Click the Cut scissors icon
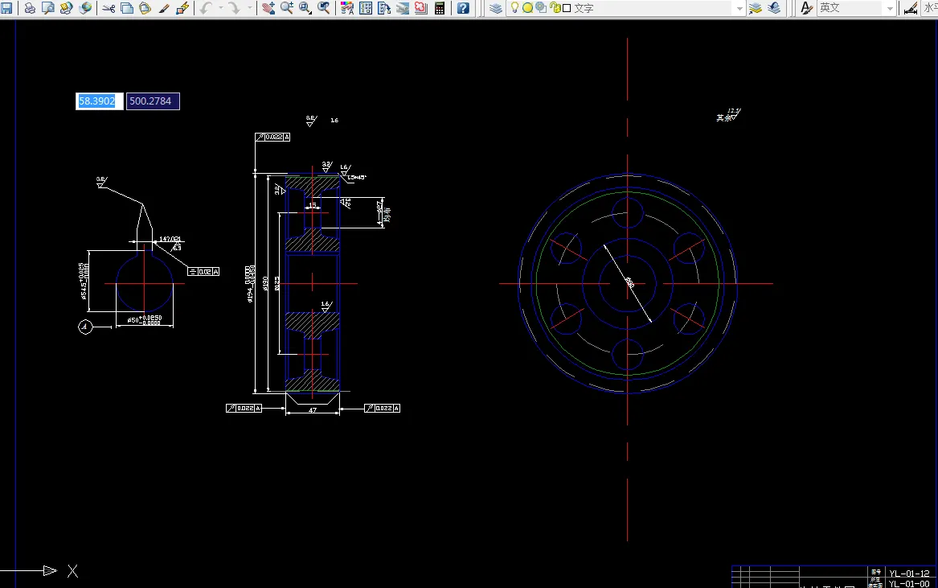 [x=109, y=8]
